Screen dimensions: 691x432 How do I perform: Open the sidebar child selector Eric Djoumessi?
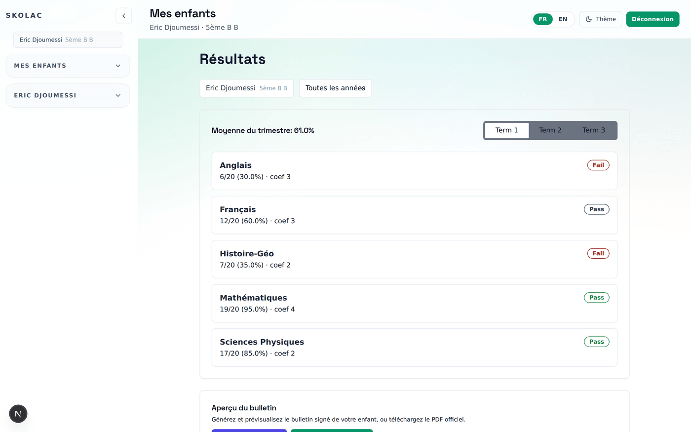(x=68, y=40)
